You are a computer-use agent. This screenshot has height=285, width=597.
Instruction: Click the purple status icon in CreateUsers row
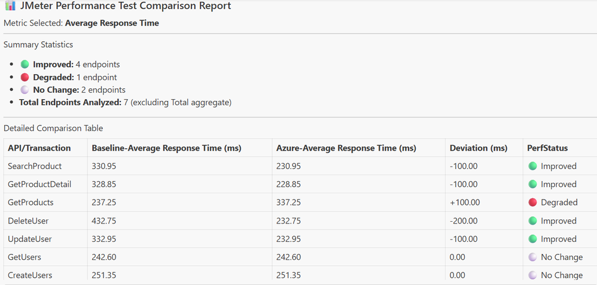point(533,275)
